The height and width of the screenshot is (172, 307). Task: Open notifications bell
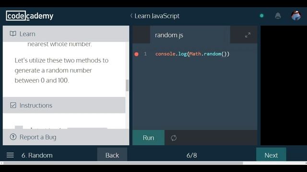coord(278,16)
